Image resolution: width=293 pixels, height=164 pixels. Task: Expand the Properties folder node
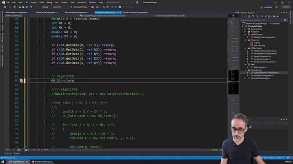click(x=245, y=32)
